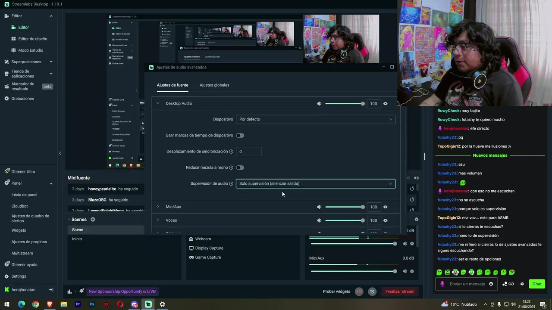
Task: Click the Desktop Audio volume value 100
Action: 373,104
